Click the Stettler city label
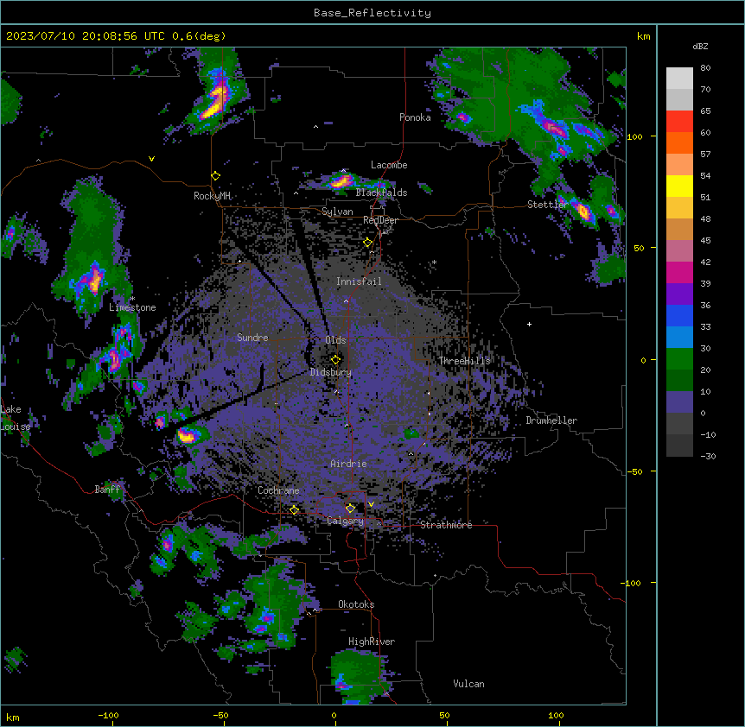 click(547, 204)
